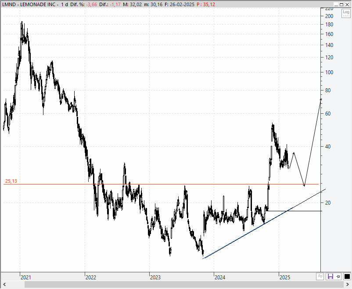This screenshot has width=352, height=289.
Task: Click the M: 32,02 high value
Action: coord(133,4)
